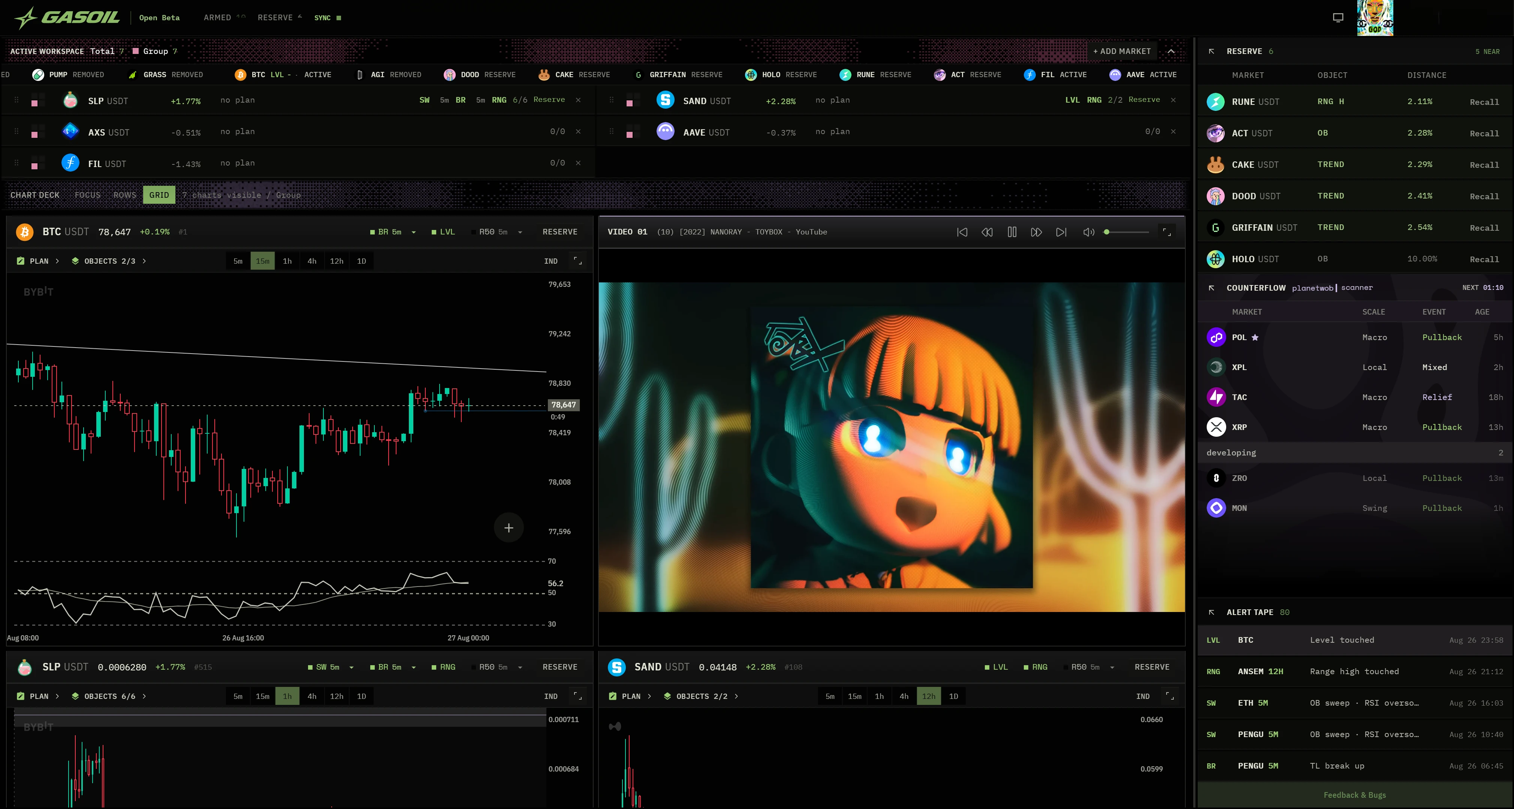Expand OBJECTS 6/6 on SLP chart
This screenshot has height=809, width=1514.
click(109, 696)
